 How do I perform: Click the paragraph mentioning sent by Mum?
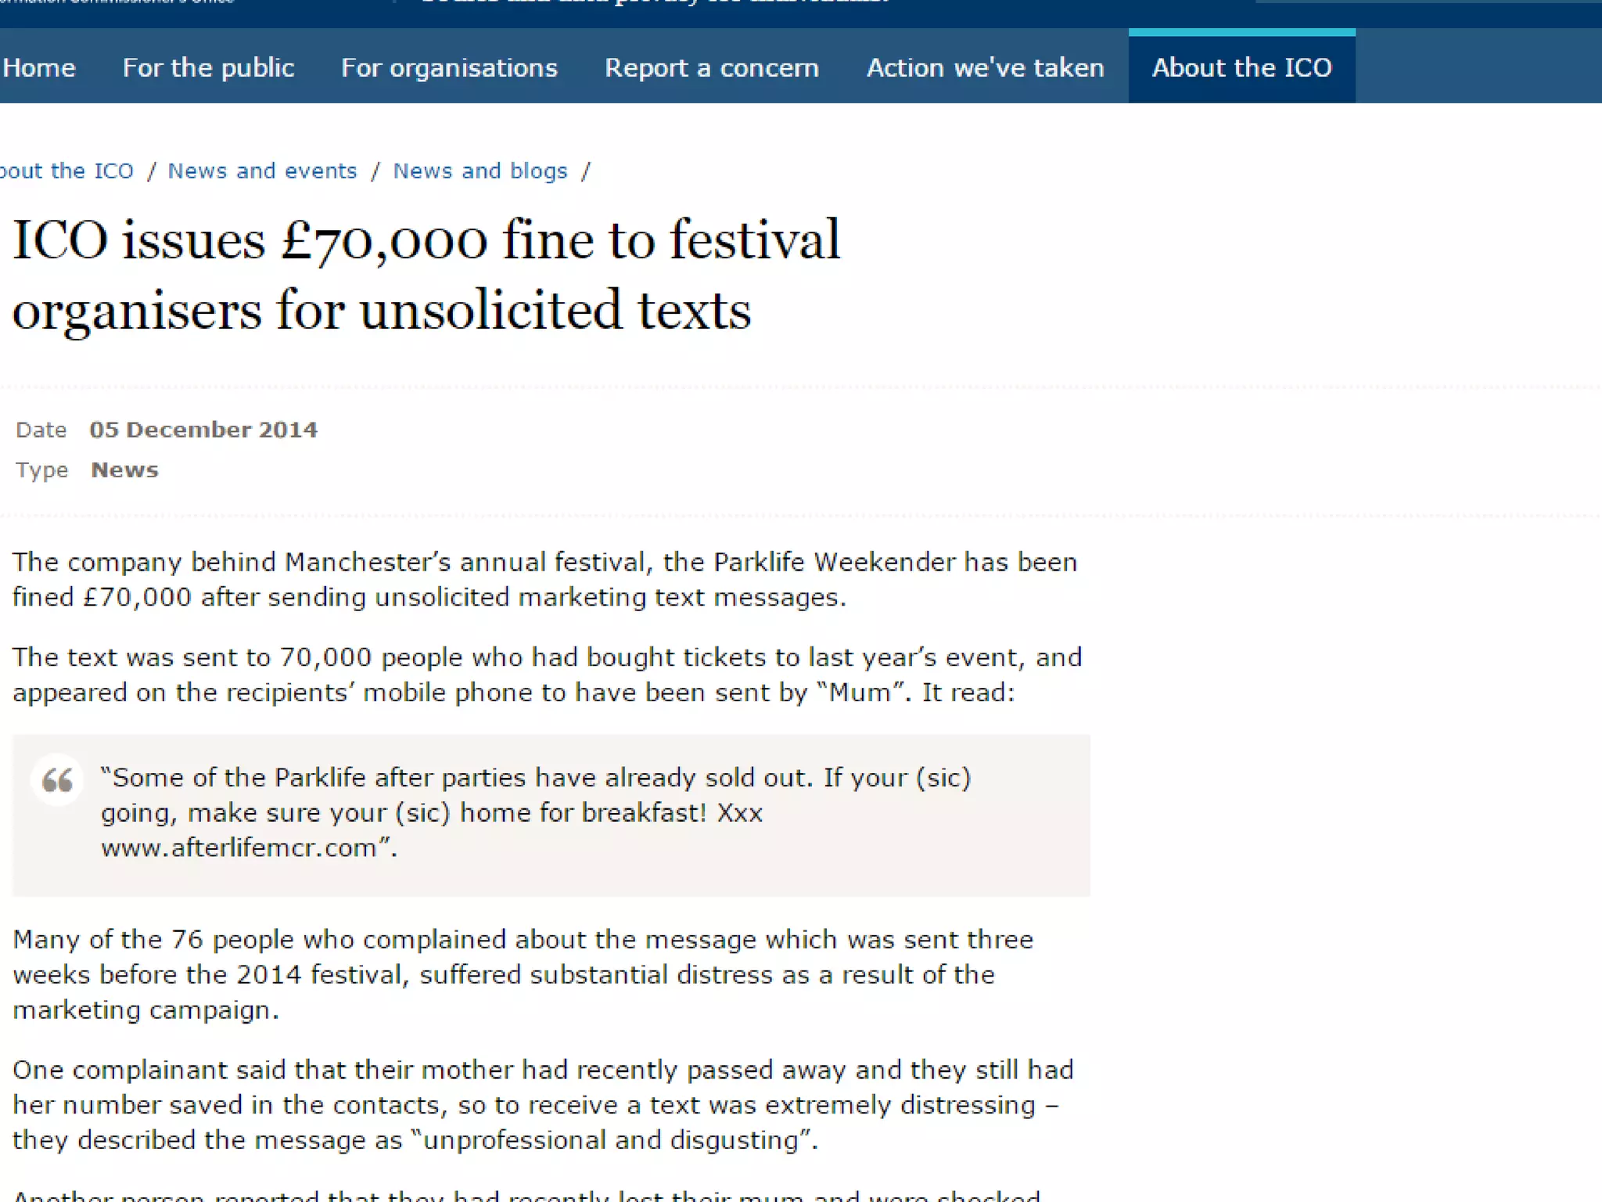(546, 675)
